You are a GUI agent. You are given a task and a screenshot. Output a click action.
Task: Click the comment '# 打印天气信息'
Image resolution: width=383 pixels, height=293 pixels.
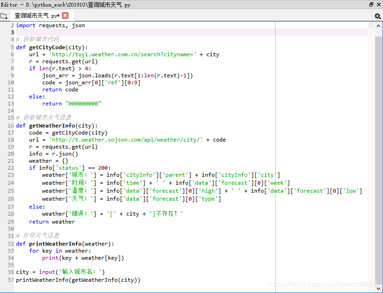tap(38, 236)
